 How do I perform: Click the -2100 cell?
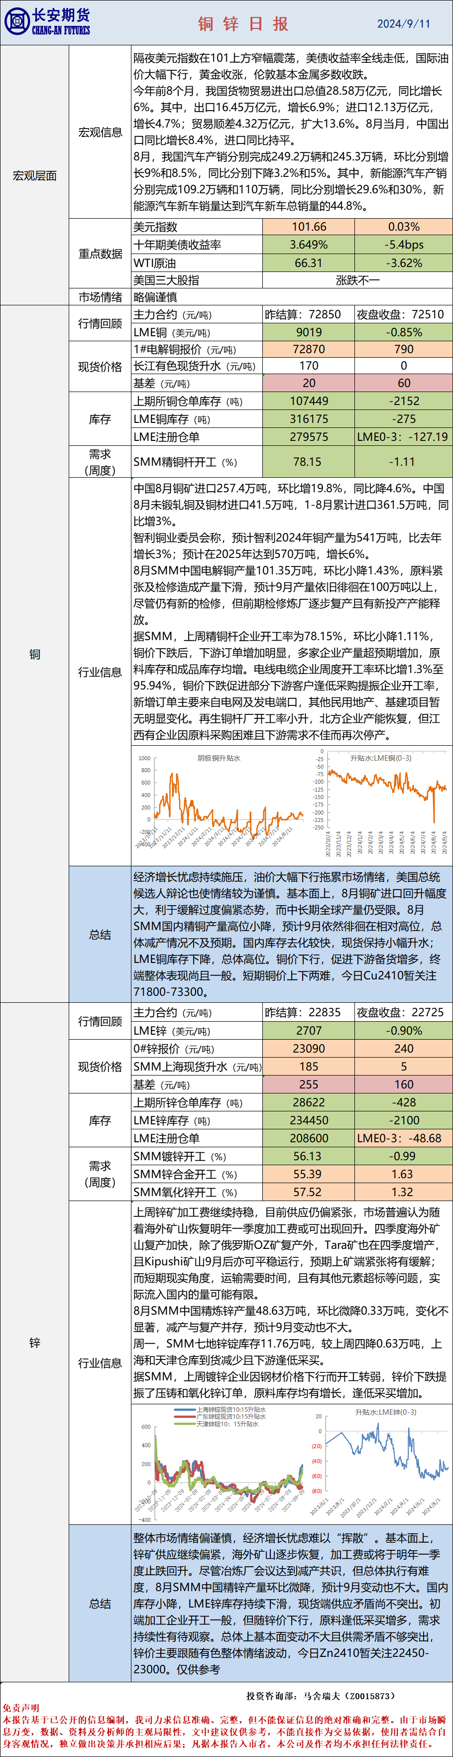tap(403, 1120)
